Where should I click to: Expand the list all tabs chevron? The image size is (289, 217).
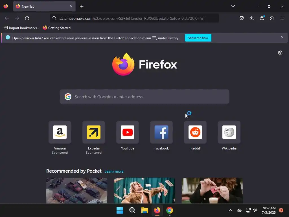(233, 6)
